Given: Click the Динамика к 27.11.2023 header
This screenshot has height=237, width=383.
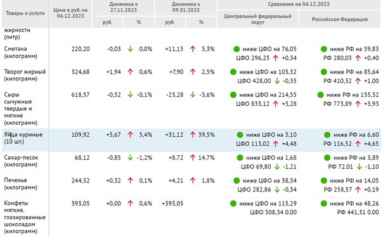Looking at the screenshot, I should [124, 8].
